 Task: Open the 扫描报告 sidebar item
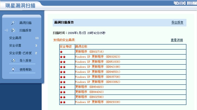pos(25,30)
